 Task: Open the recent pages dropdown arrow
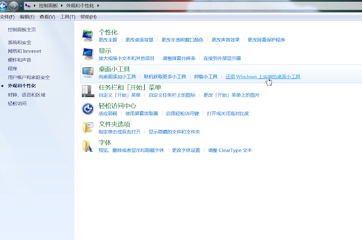21,6
